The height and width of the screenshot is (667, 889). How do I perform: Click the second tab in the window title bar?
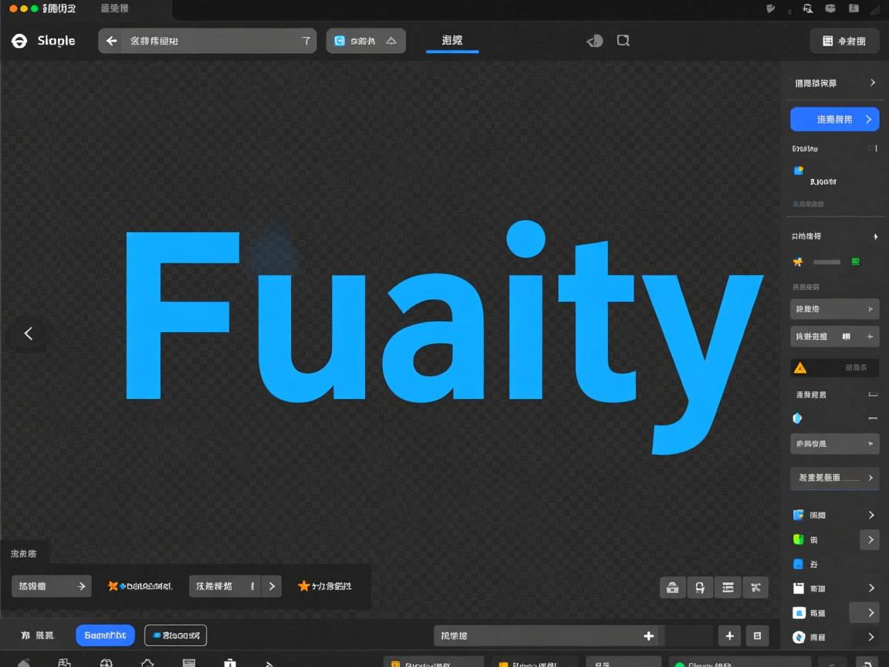point(114,8)
